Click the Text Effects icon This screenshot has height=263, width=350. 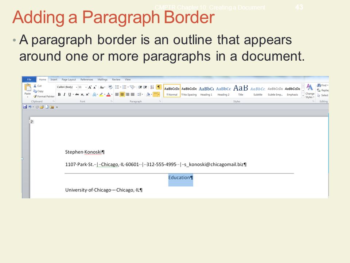tap(94, 94)
